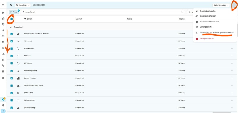Screen dimensions: 238x113
Task: Click warning icon of BAT overvoltage
Action: pos(18,108)
